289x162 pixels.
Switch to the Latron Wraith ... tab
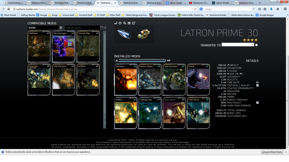point(222,3)
